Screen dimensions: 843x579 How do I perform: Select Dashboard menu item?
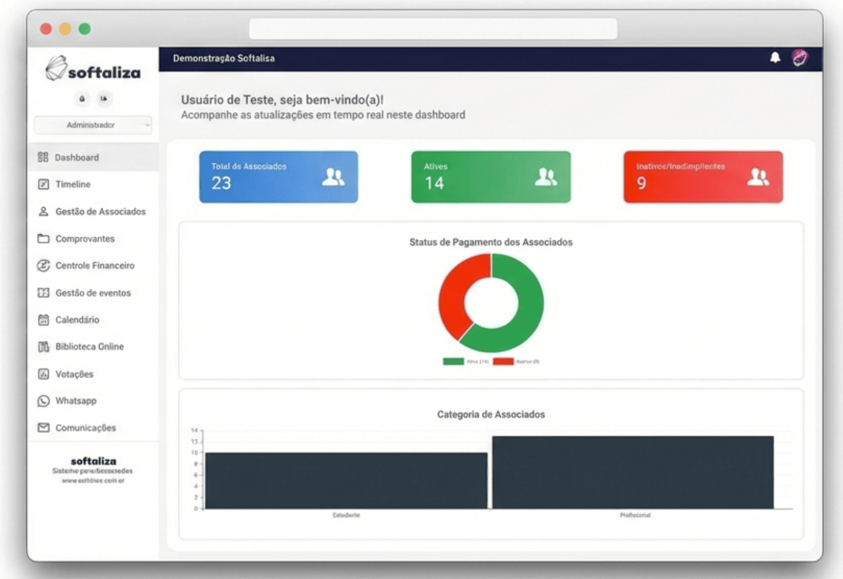click(93, 157)
